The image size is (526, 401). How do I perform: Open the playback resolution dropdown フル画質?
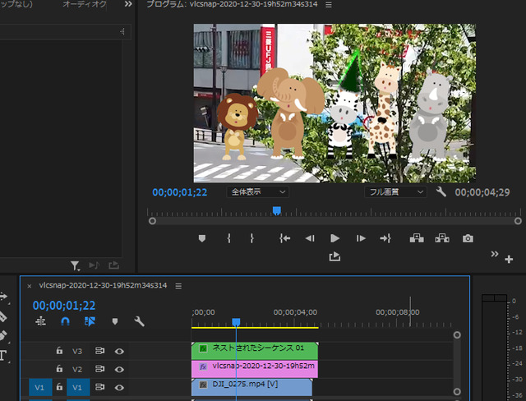point(395,191)
